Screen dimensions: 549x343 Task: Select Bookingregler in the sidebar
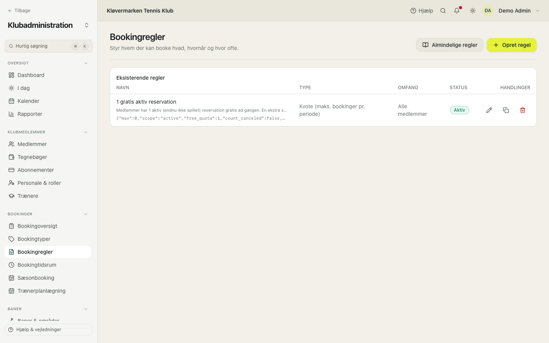pos(48,252)
